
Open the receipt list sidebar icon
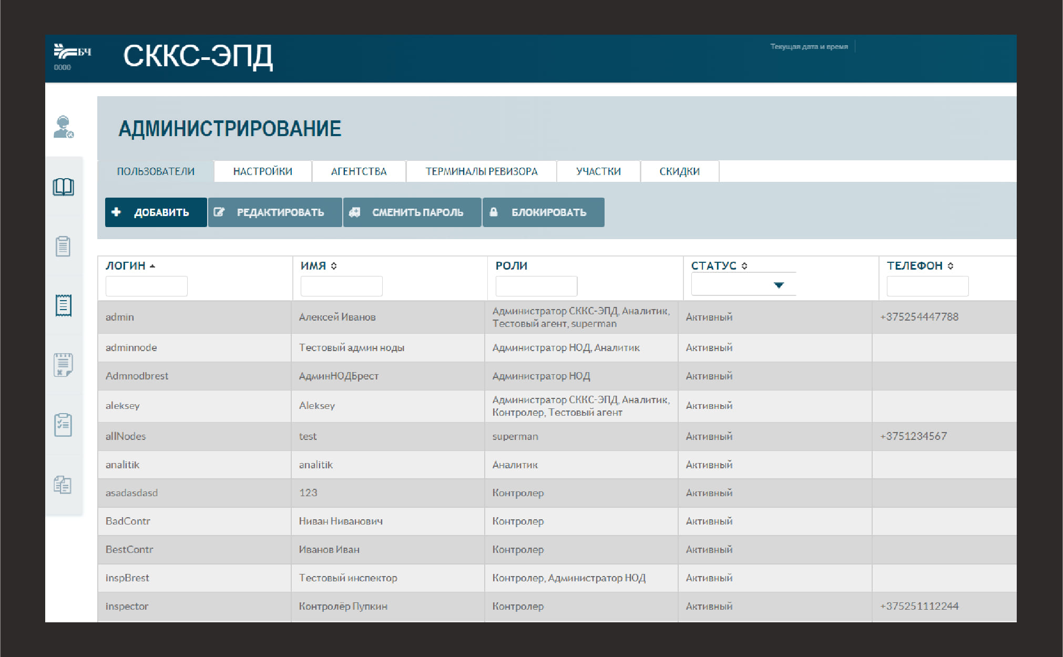pyautogui.click(x=64, y=305)
